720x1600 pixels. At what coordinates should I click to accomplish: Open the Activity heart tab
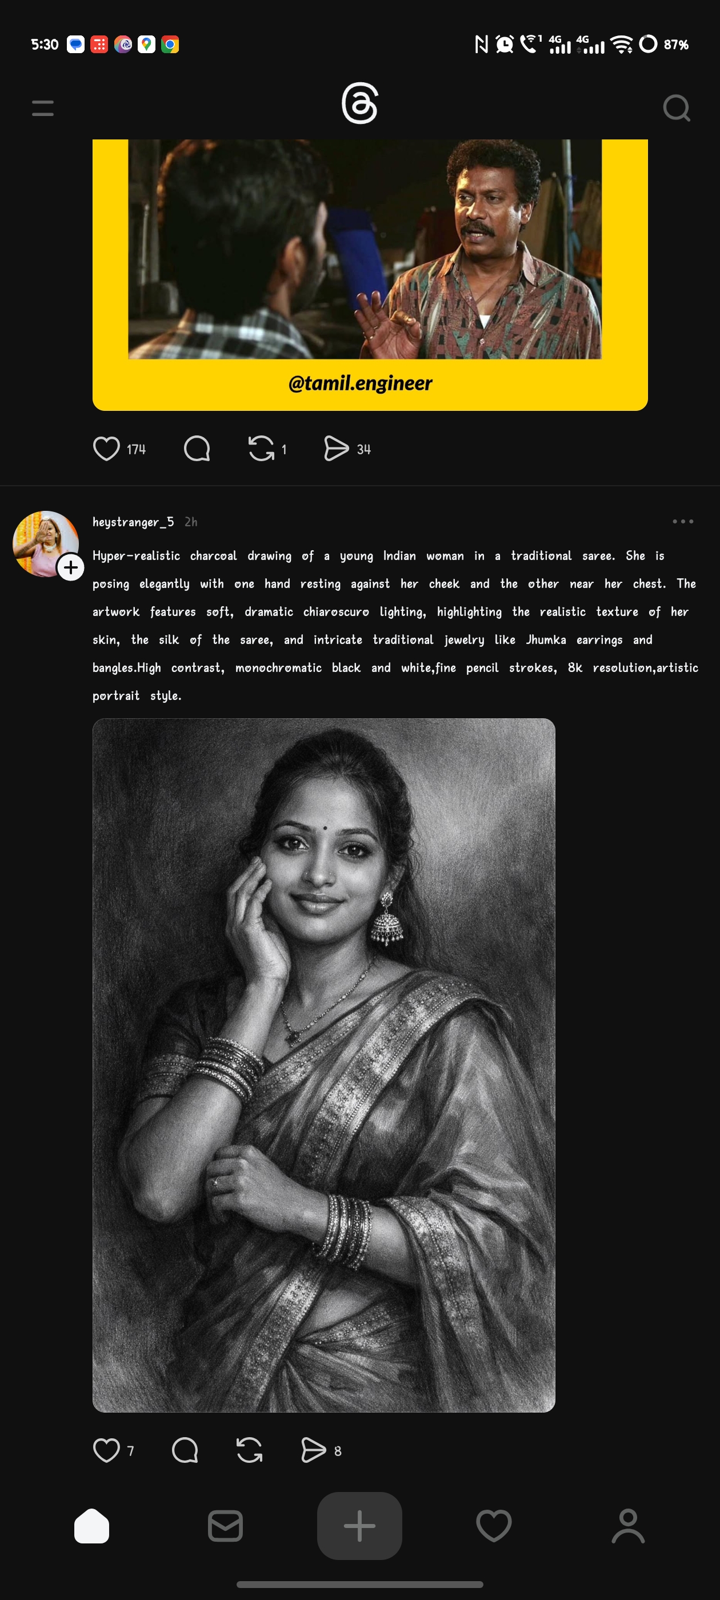coord(494,1526)
